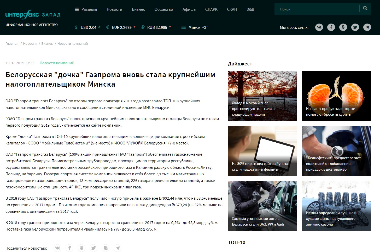This screenshot has width=380, height=252.
Task: Open the СПАРК menu item
Action: pyautogui.click(x=211, y=9)
